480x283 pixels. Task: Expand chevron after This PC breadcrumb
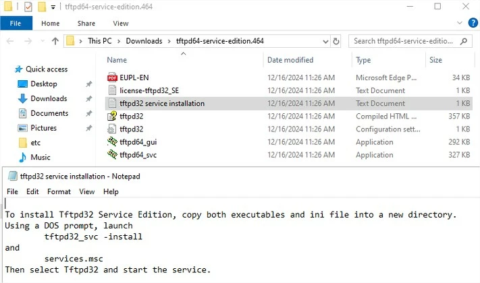119,41
